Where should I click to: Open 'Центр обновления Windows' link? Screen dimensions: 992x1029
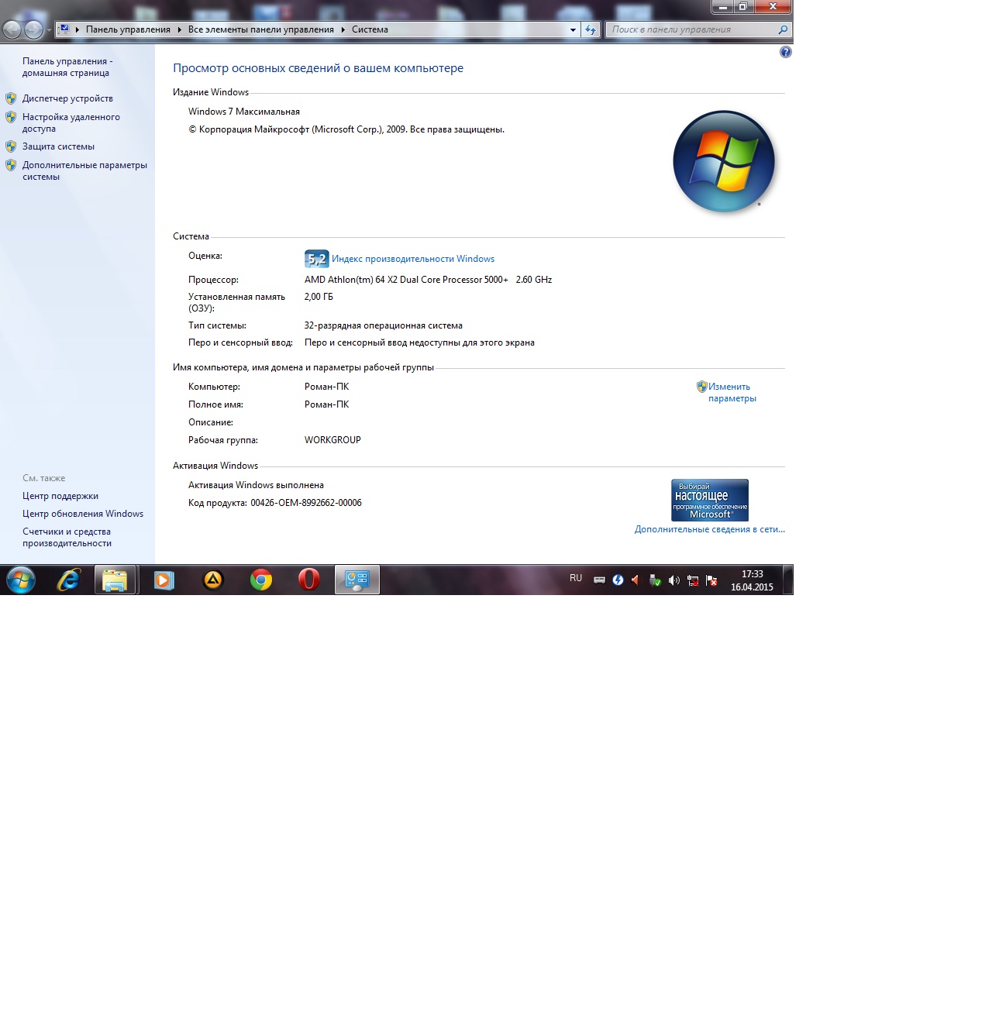pos(83,514)
